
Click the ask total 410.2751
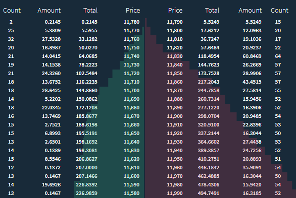[x=209, y=159]
